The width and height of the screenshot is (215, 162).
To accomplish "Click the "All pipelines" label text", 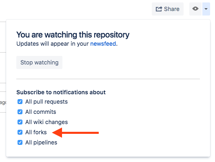I will (41, 142).
